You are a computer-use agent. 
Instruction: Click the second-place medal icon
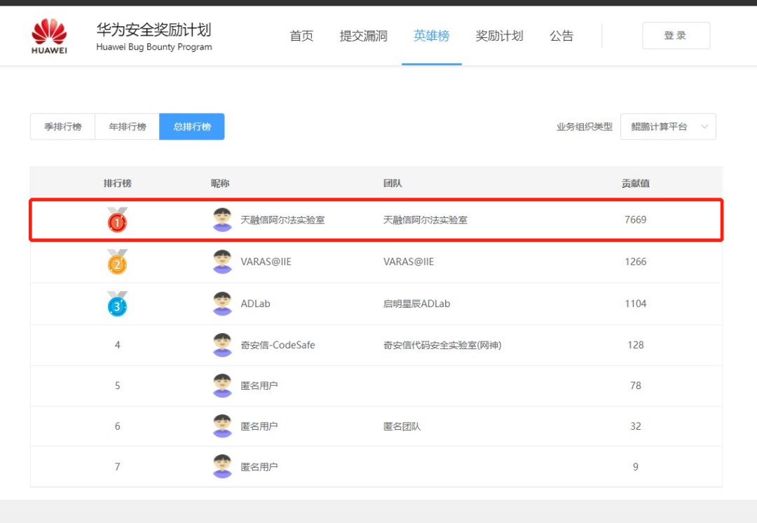(117, 262)
